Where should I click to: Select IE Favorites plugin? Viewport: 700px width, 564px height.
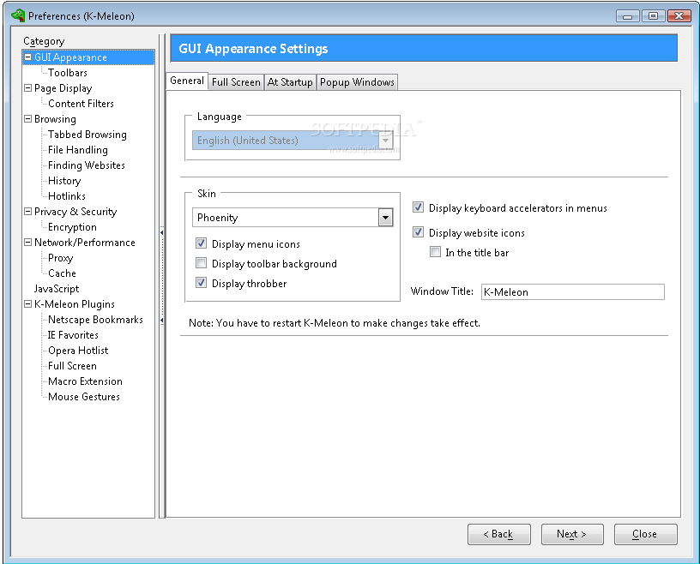73,335
